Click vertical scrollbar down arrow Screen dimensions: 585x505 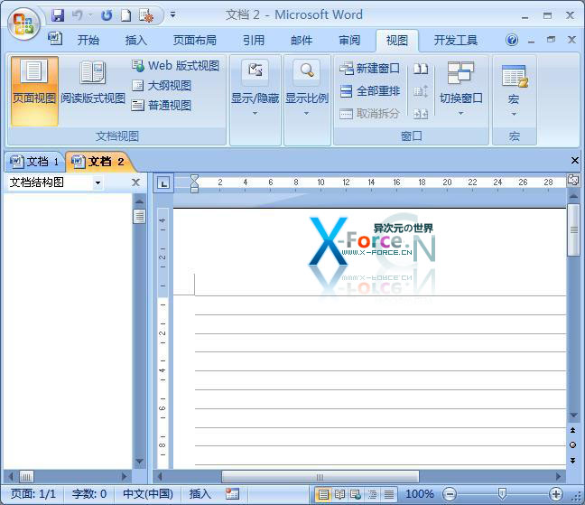pyautogui.click(x=573, y=415)
